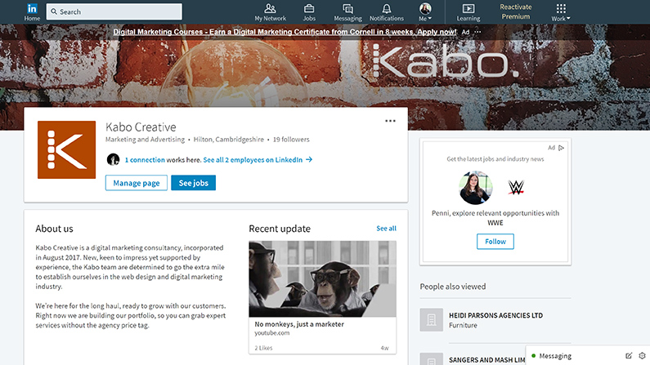
Task: Click the People also viewed heading
Action: coord(453,287)
